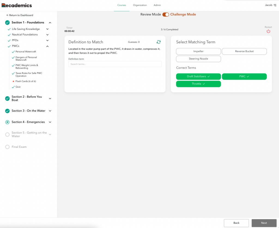The width and height of the screenshot is (279, 228).
Task: Switch to the Admin tab
Action: pyautogui.click(x=157, y=5)
